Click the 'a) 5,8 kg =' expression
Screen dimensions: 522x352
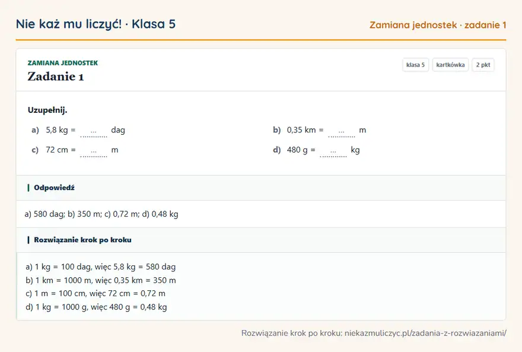tap(53, 130)
